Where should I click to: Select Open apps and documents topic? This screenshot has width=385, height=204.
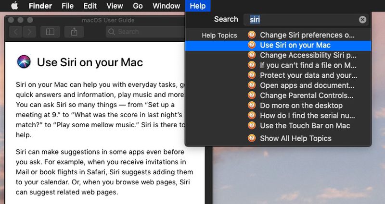pos(278,85)
